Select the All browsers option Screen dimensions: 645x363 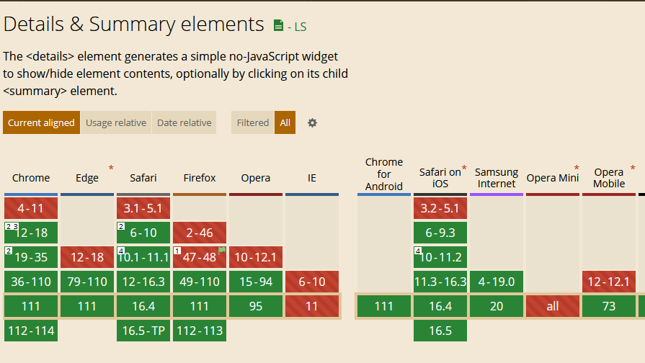coord(285,122)
